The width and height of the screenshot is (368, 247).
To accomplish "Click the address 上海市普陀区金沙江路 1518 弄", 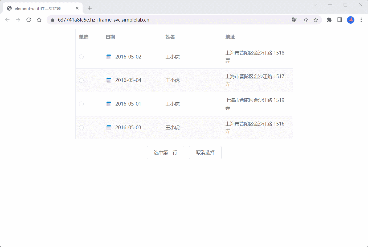I will [x=255, y=57].
